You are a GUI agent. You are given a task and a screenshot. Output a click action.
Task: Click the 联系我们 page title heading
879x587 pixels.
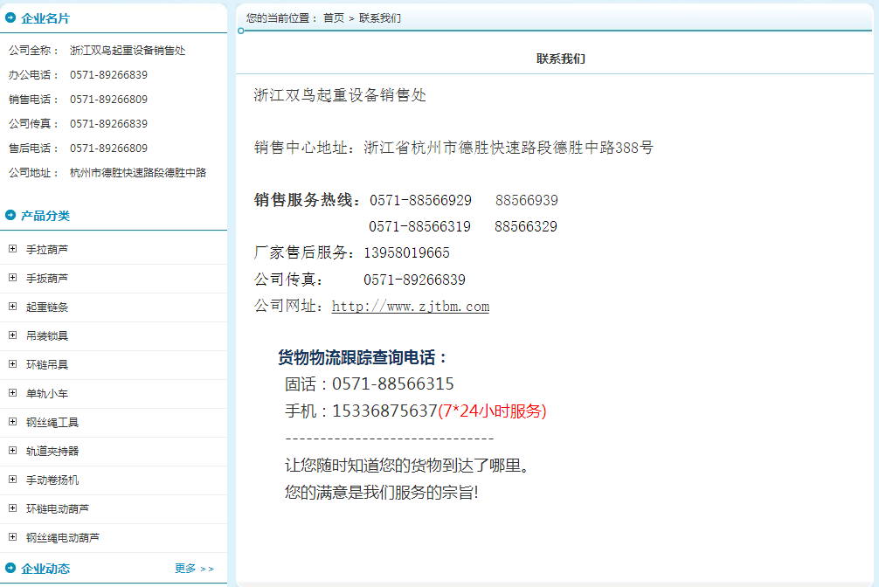click(x=561, y=59)
